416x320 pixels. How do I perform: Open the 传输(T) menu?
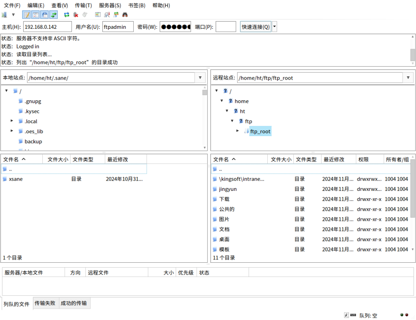(83, 5)
